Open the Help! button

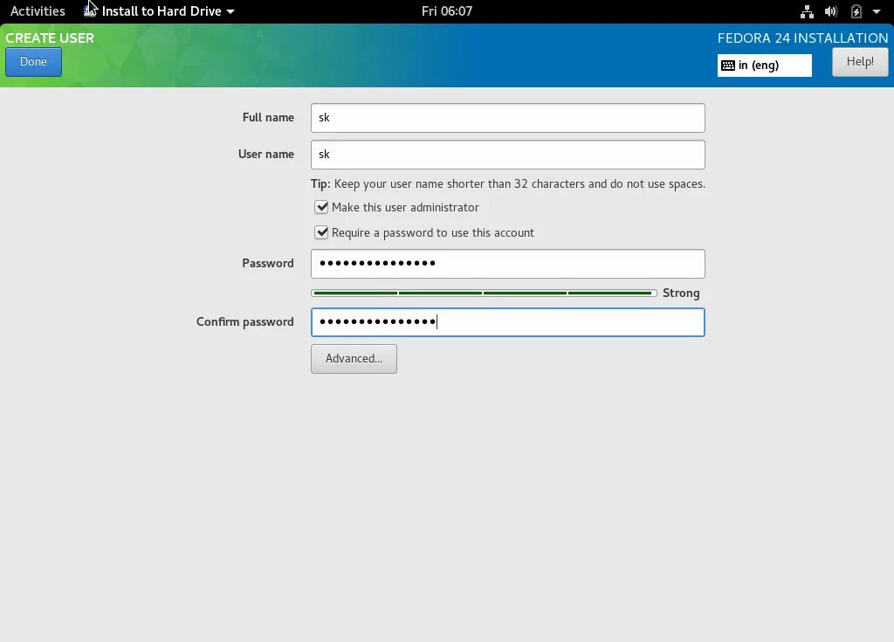tap(860, 62)
